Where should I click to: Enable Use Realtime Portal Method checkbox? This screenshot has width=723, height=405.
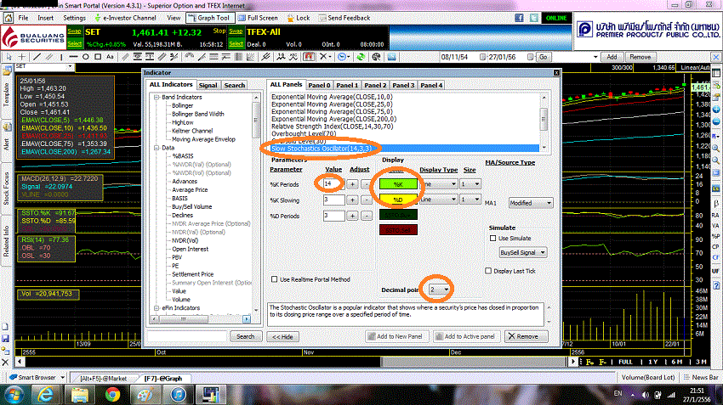275,279
